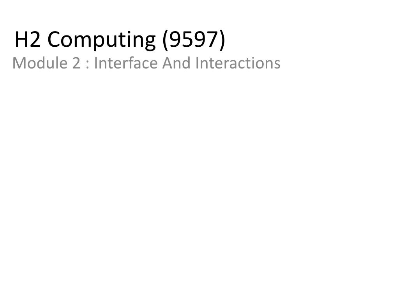399x299 pixels.
Task: Click the capital "M" starting the subtitle
Action: pos(19,63)
